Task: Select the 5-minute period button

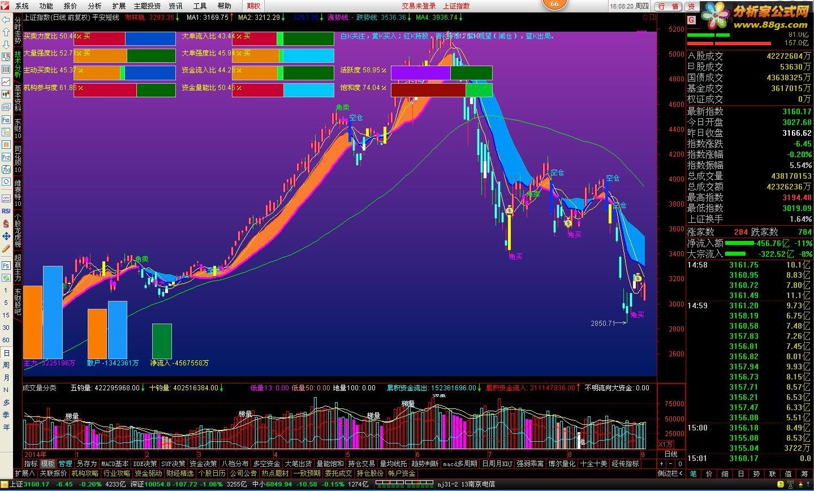Action: (6, 303)
